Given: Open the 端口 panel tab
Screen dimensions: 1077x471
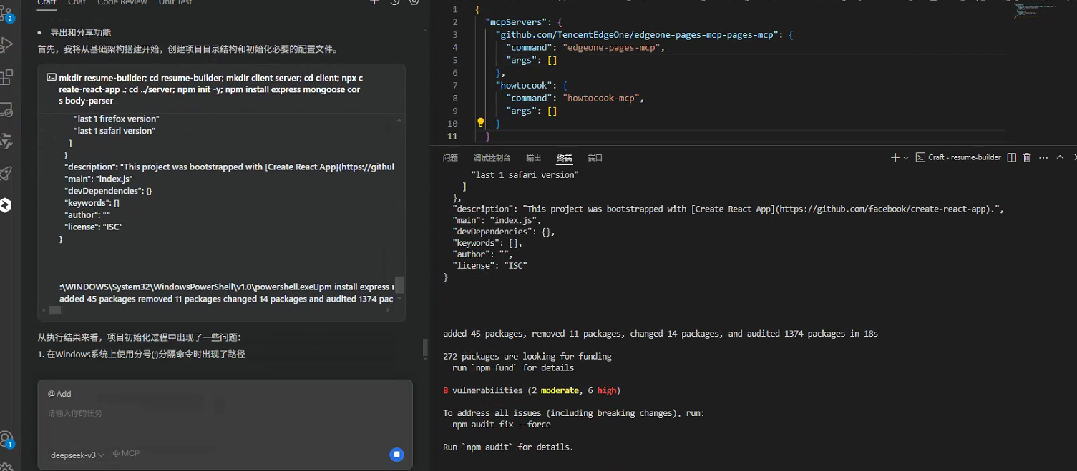Looking at the screenshot, I should click(x=595, y=158).
